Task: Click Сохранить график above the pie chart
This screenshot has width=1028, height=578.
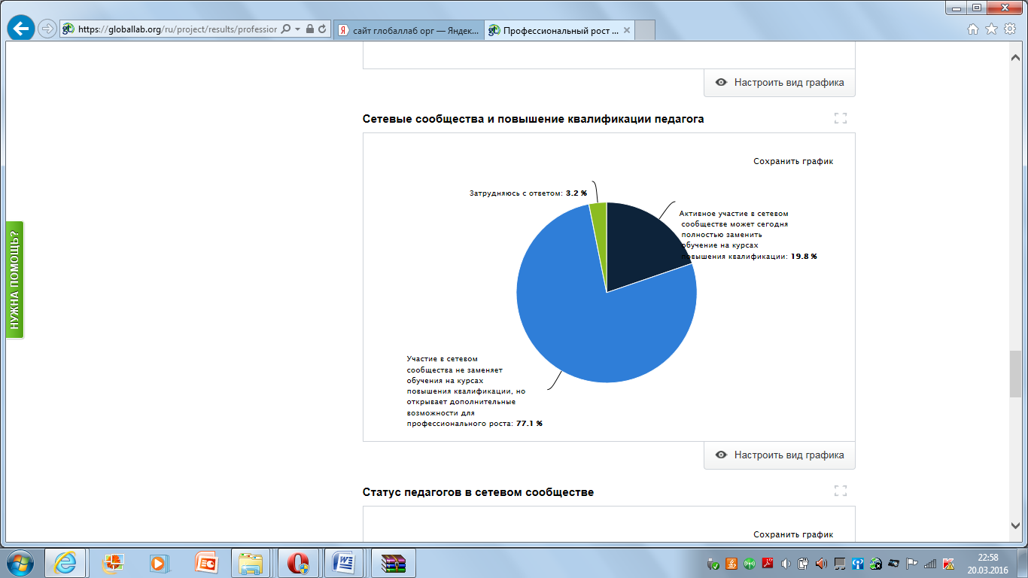Action: (793, 161)
